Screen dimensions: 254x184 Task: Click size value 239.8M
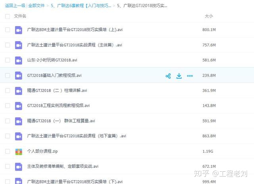pyautogui.click(x=209, y=75)
